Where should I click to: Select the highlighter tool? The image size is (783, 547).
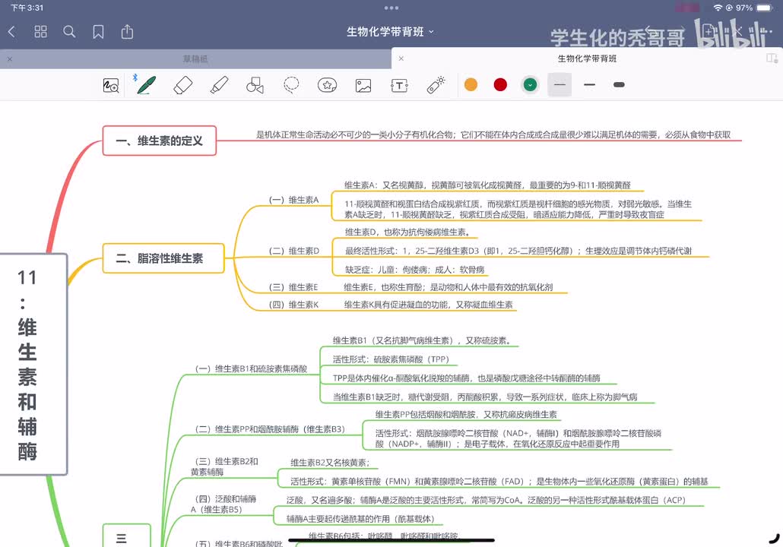click(x=219, y=85)
